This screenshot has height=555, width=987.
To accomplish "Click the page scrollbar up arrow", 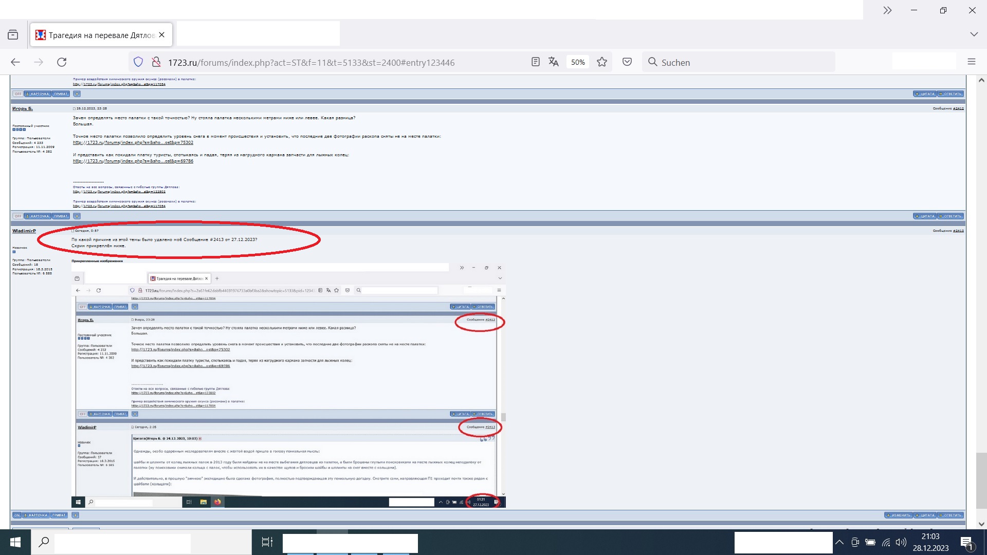I will coord(981,80).
